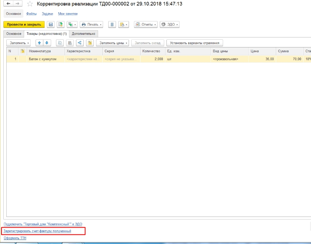311x244 pixels.
Task: Click the favorites star icon
Action: tap(30, 4)
